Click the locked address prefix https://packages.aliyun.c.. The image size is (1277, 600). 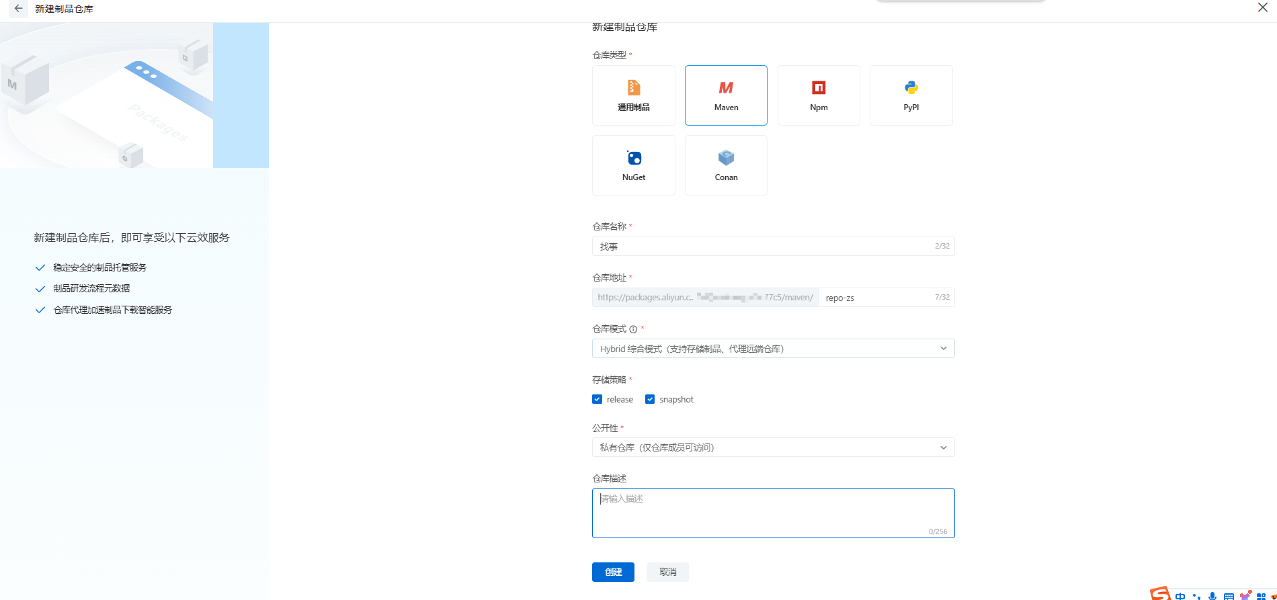(x=705, y=298)
